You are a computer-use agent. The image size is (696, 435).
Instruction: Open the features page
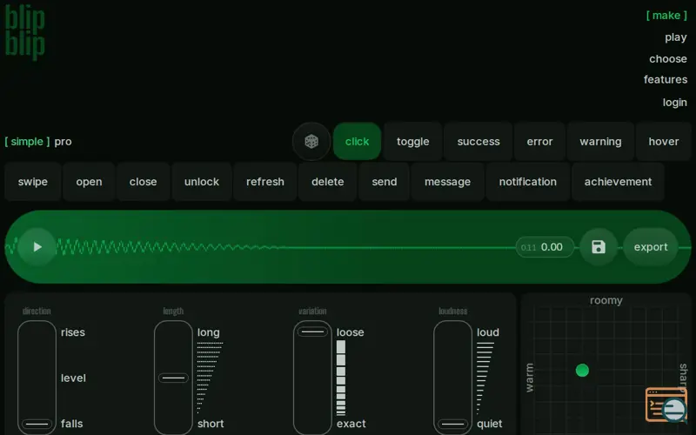(x=666, y=79)
